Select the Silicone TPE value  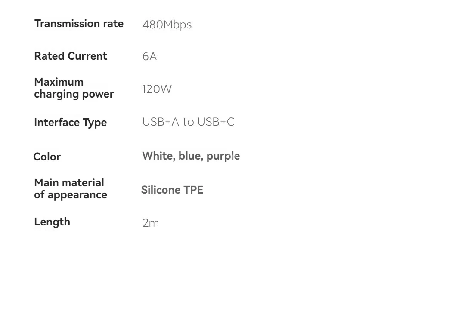[x=172, y=190]
